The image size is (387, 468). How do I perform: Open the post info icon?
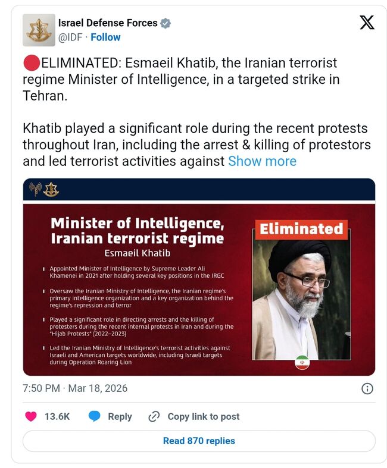pyautogui.click(x=367, y=388)
